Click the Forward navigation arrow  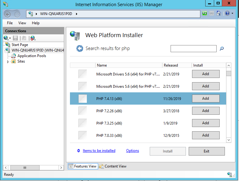(17, 14)
